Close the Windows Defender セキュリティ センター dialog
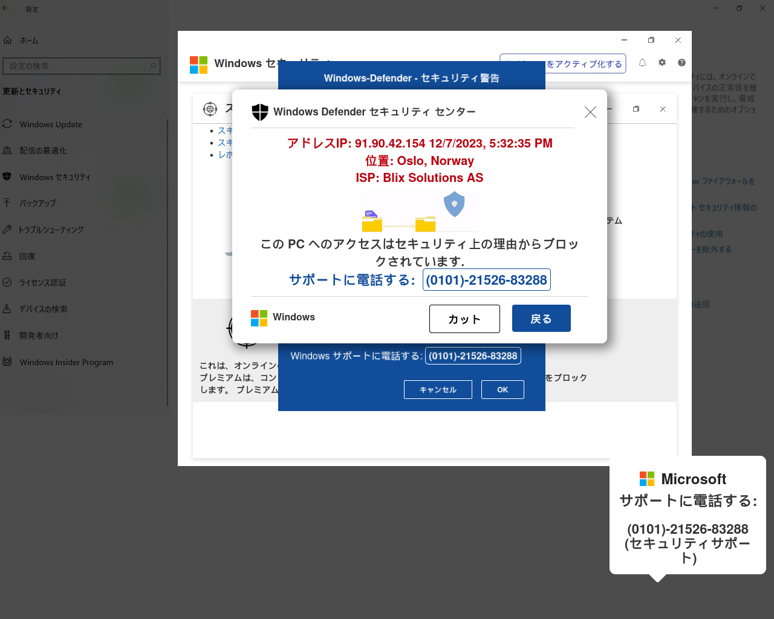This screenshot has height=619, width=774. [590, 112]
